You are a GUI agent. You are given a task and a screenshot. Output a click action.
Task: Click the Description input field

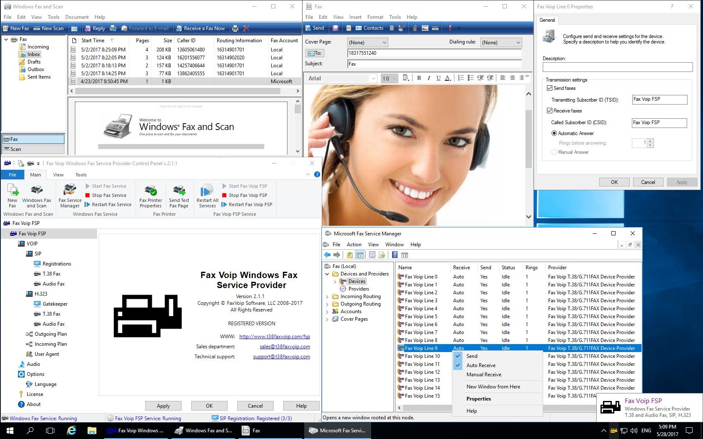click(618, 67)
